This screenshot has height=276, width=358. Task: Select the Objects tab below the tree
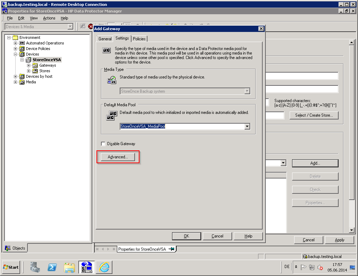tap(15, 248)
